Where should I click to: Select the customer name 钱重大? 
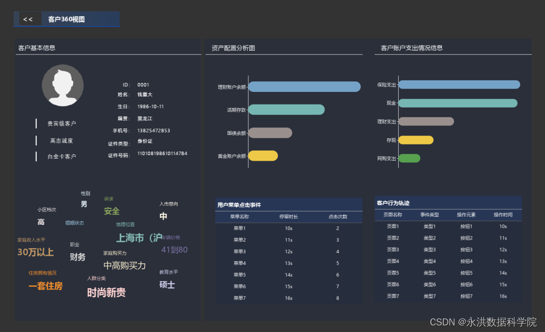point(145,94)
